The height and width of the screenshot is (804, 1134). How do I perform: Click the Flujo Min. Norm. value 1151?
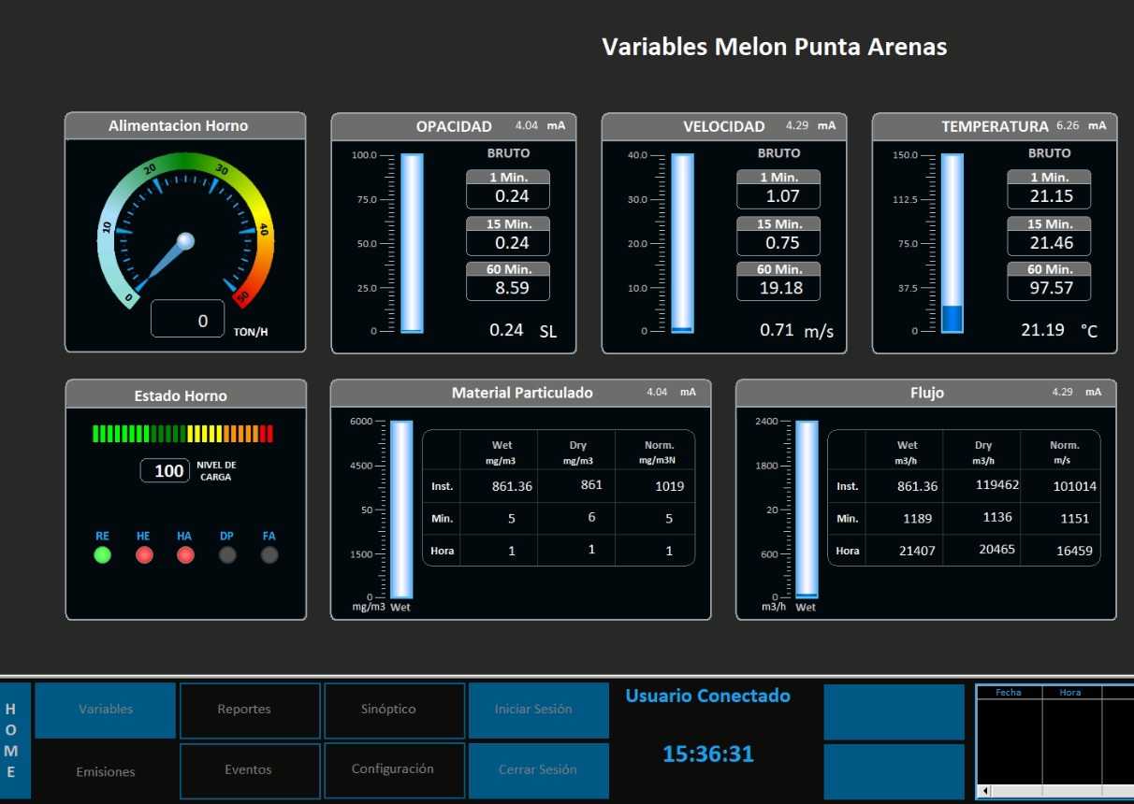pos(1075,519)
